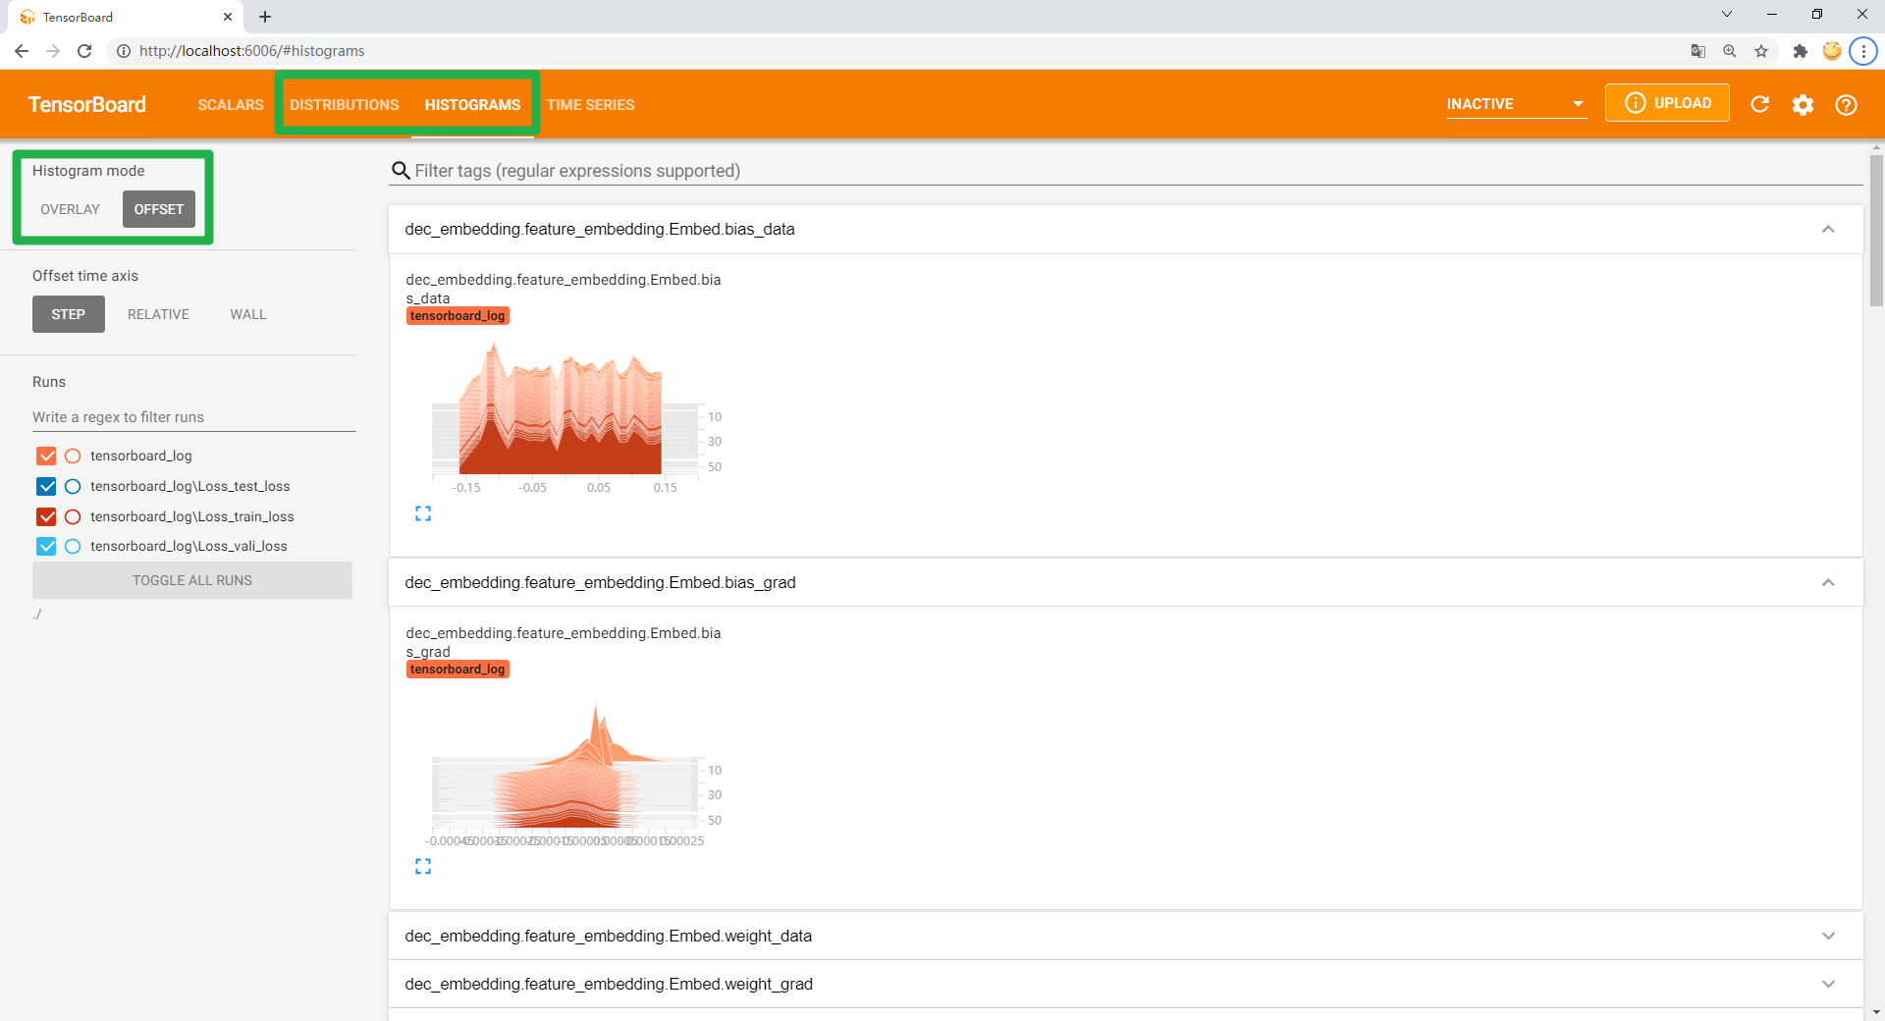Click the search magnifier in the filter tags bar

pyautogui.click(x=401, y=170)
